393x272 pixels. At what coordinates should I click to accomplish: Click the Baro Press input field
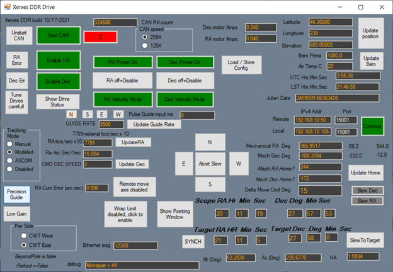pyautogui.click(x=339, y=55)
